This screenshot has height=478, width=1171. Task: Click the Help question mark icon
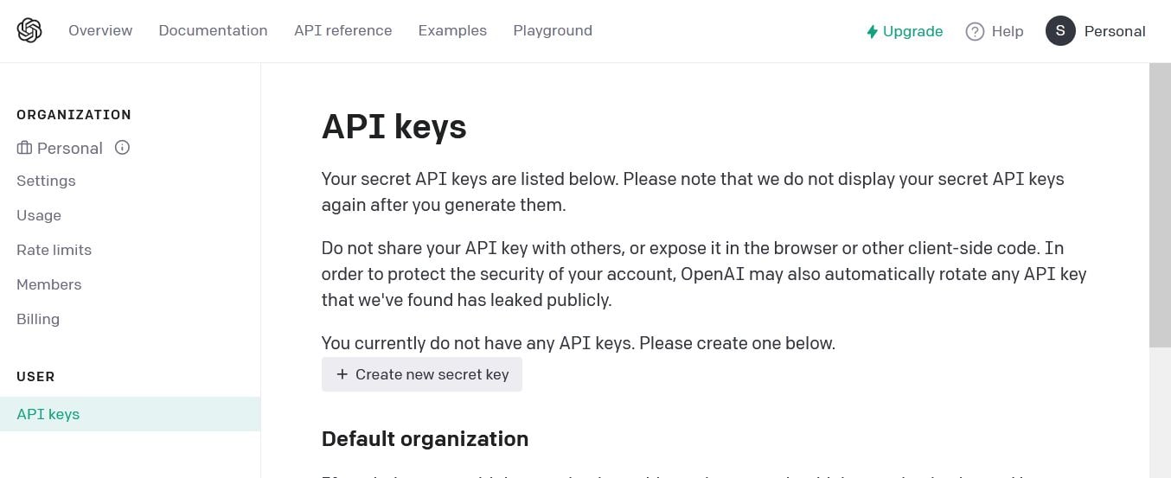coord(975,32)
